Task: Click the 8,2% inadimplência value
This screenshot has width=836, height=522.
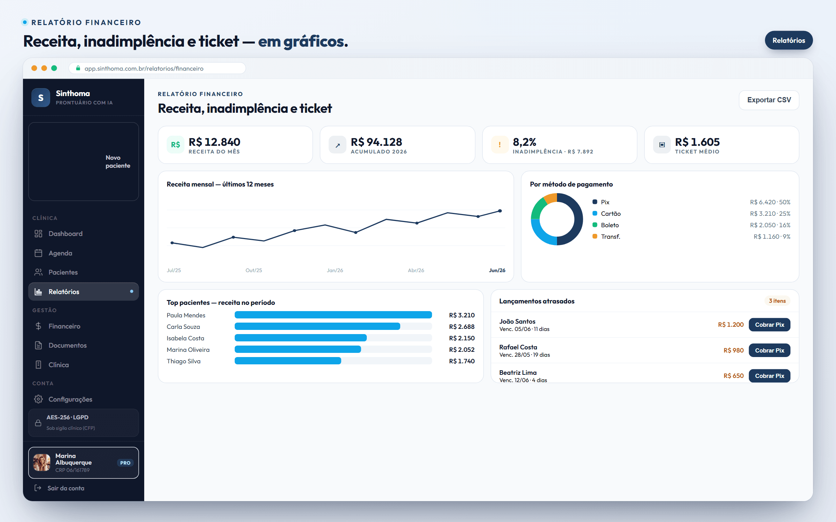Action: point(524,142)
